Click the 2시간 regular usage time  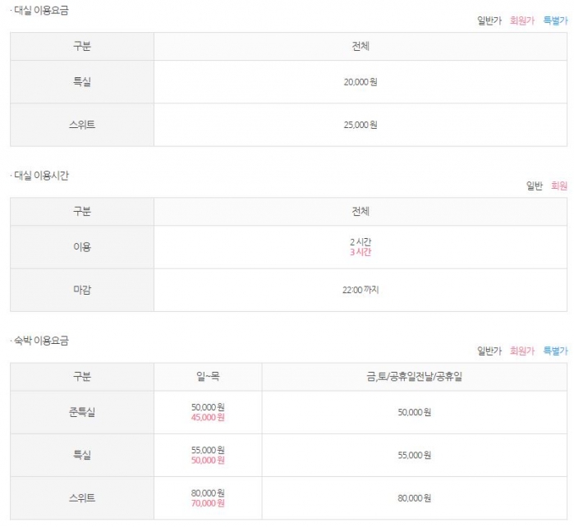360,242
